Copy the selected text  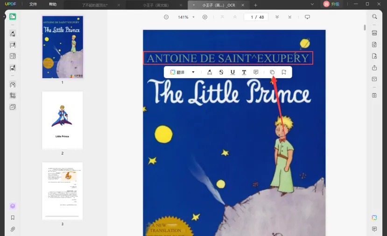tap(272, 72)
